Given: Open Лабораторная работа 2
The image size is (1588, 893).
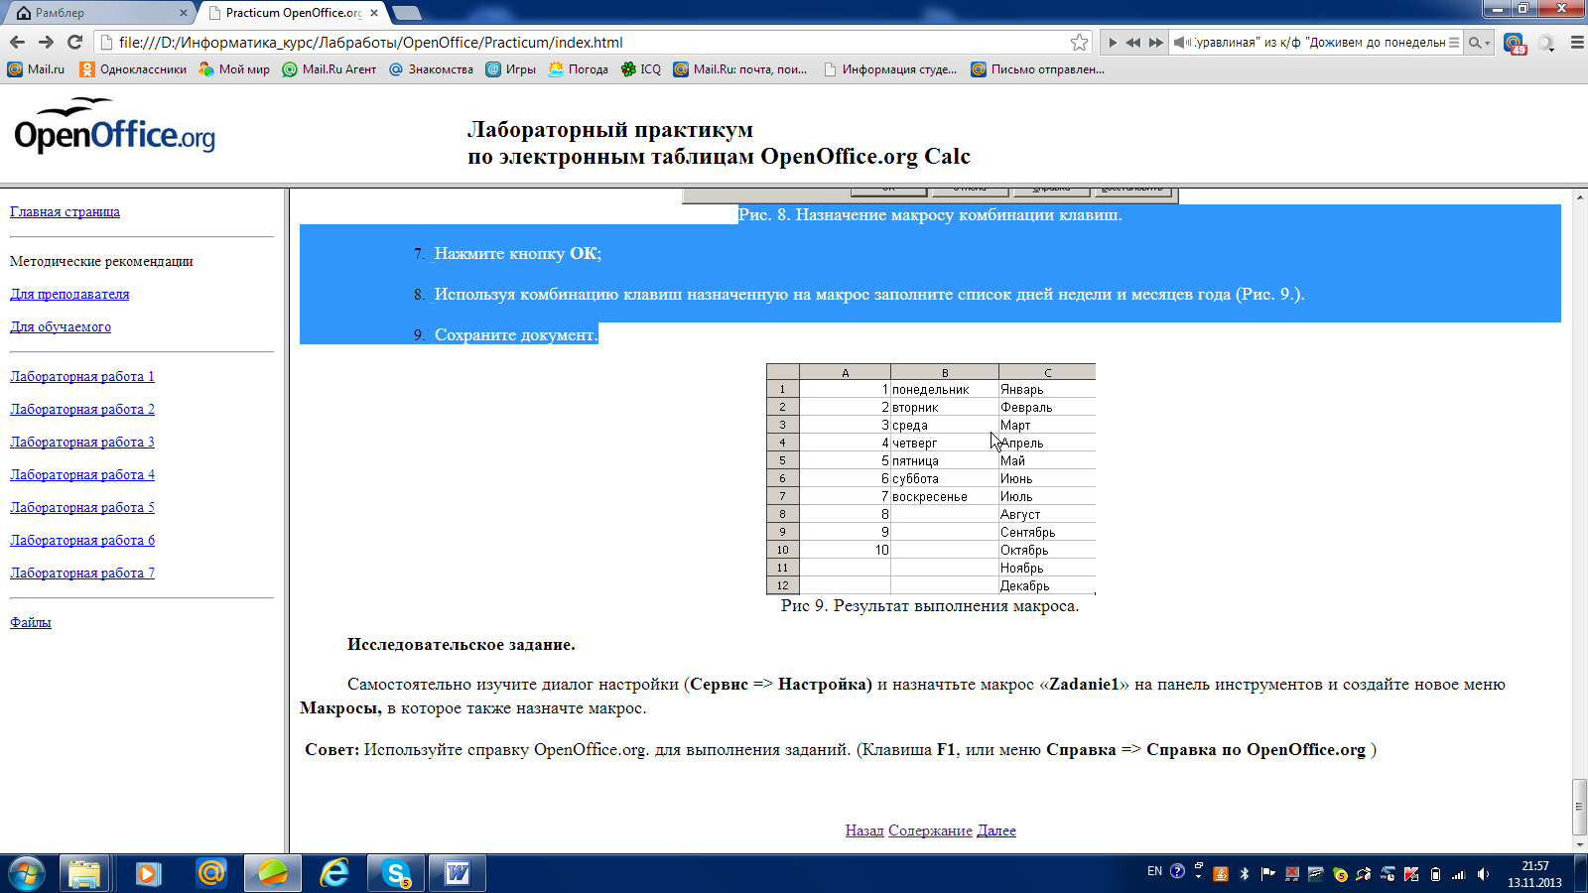Looking at the screenshot, I should tap(82, 409).
